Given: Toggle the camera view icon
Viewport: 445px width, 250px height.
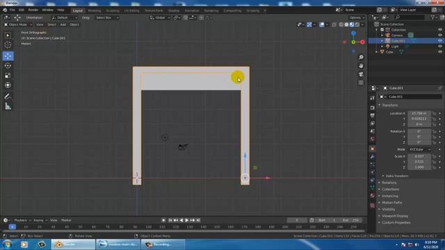Looking at the screenshot, I should (x=361, y=74).
